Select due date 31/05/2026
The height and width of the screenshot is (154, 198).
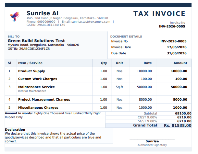tap(177, 53)
